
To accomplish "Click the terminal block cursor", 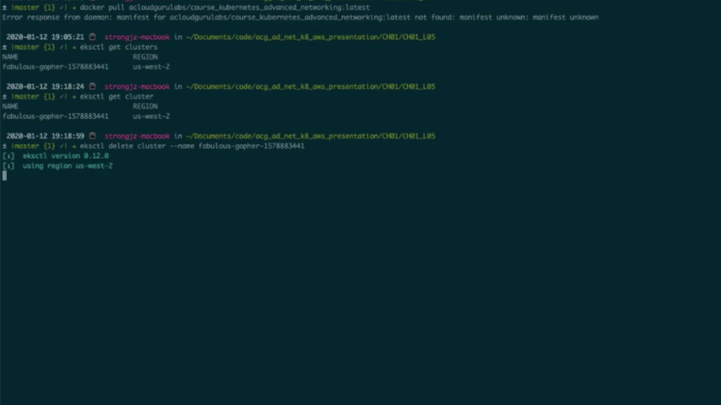I will click(5, 175).
